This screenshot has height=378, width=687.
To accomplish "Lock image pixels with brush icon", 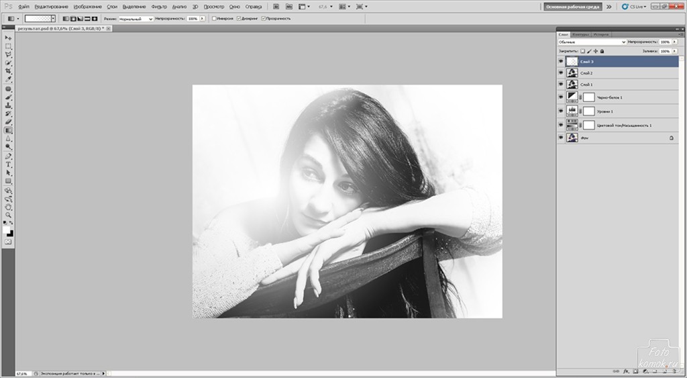I will (589, 51).
